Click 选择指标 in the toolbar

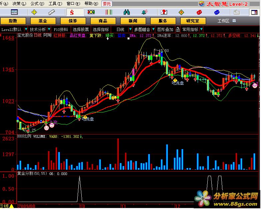tap(101, 30)
